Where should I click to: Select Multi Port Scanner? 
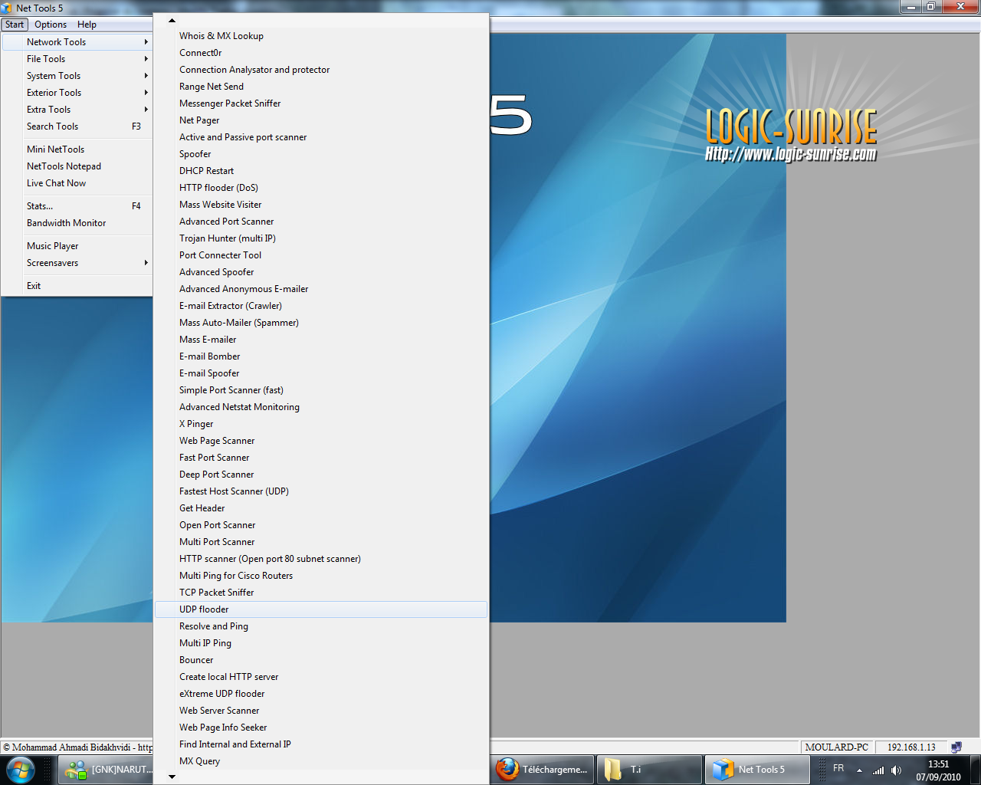click(321, 542)
